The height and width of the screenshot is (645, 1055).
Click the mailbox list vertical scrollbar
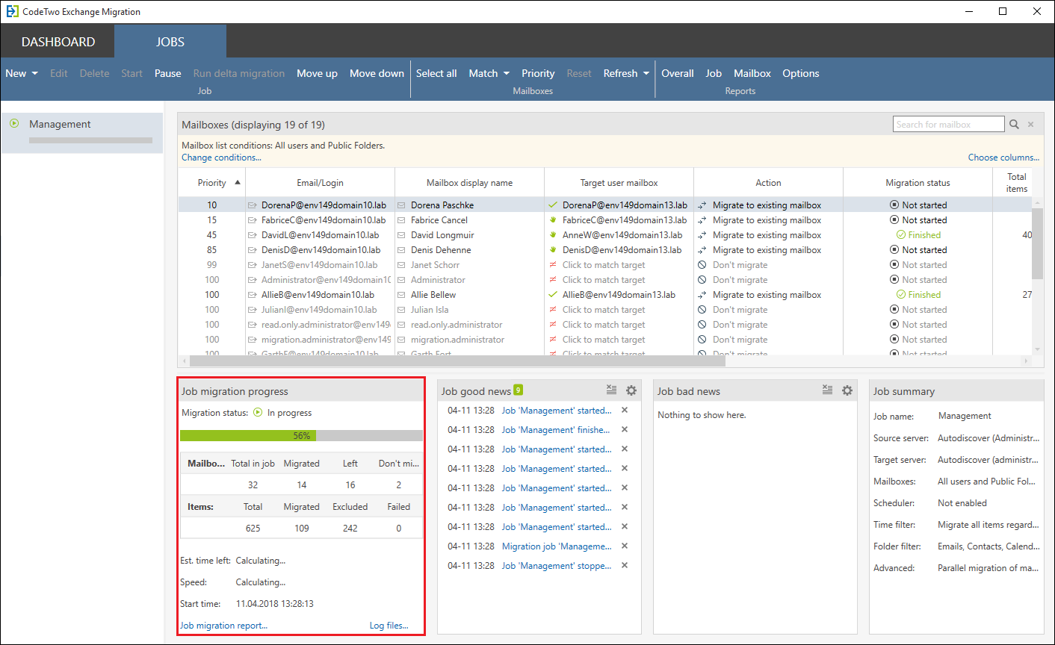pyautogui.click(x=1037, y=243)
